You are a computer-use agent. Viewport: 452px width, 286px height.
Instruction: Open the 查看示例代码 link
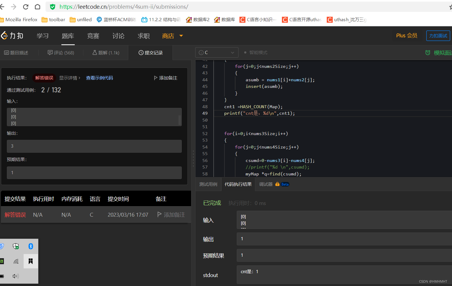point(100,78)
